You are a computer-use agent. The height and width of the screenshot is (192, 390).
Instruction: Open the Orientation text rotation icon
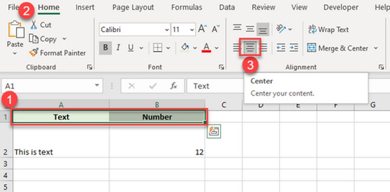(x=281, y=29)
